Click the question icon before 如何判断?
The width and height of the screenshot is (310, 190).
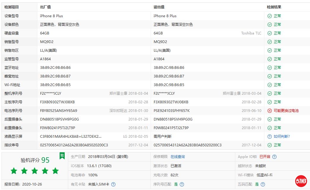269,137
